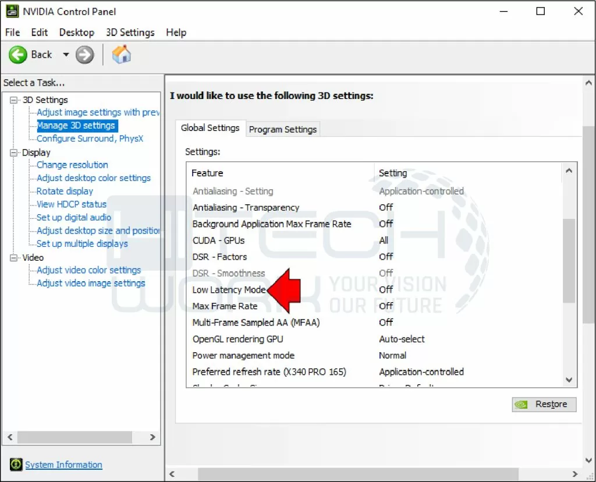Select the DSR - Factors row
Viewport: 596px width, 482px height.
tap(374, 257)
